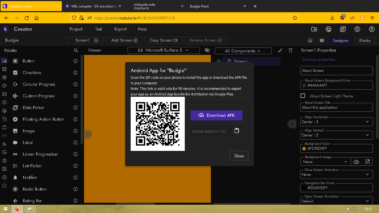Open the All Components filter dropdown
The height and width of the screenshot is (213, 379).
[x=243, y=51]
